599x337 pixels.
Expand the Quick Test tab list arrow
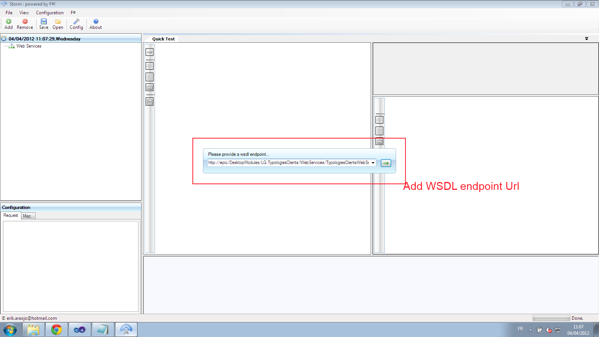(587, 39)
